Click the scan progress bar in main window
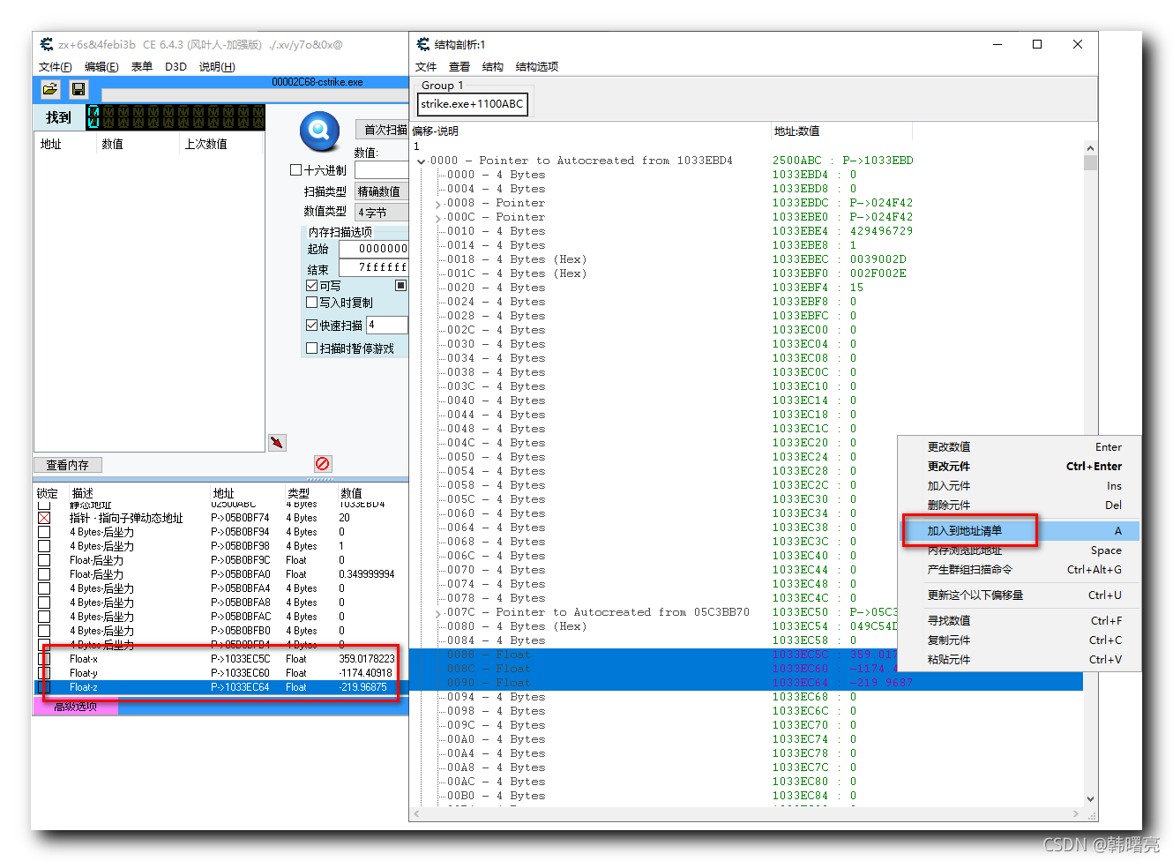This screenshot has height=861, width=1173. [x=254, y=94]
